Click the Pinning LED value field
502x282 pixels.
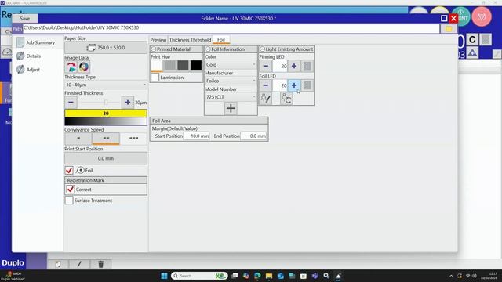(280, 66)
